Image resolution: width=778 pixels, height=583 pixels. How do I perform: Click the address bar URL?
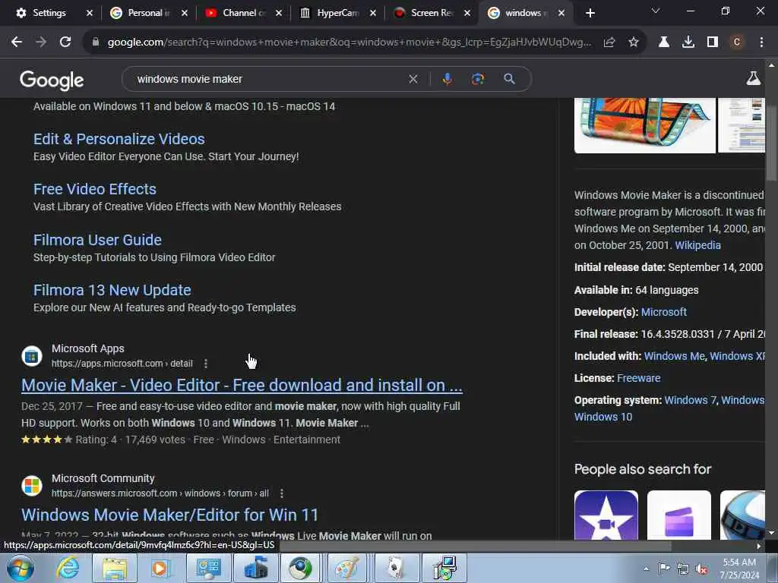pyautogui.click(x=349, y=43)
